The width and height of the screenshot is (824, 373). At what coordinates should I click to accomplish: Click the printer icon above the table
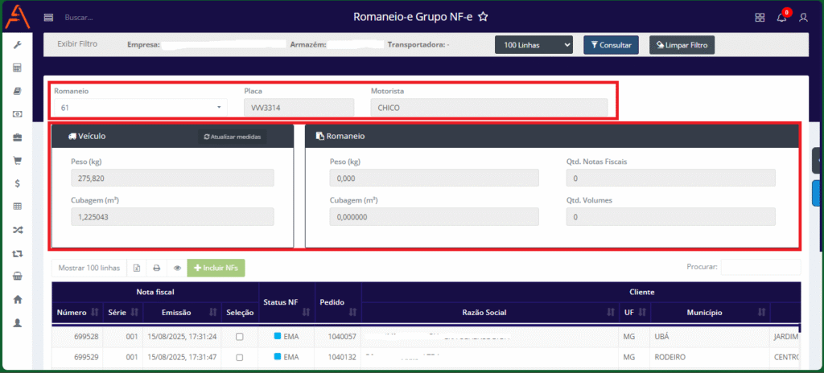click(x=157, y=268)
